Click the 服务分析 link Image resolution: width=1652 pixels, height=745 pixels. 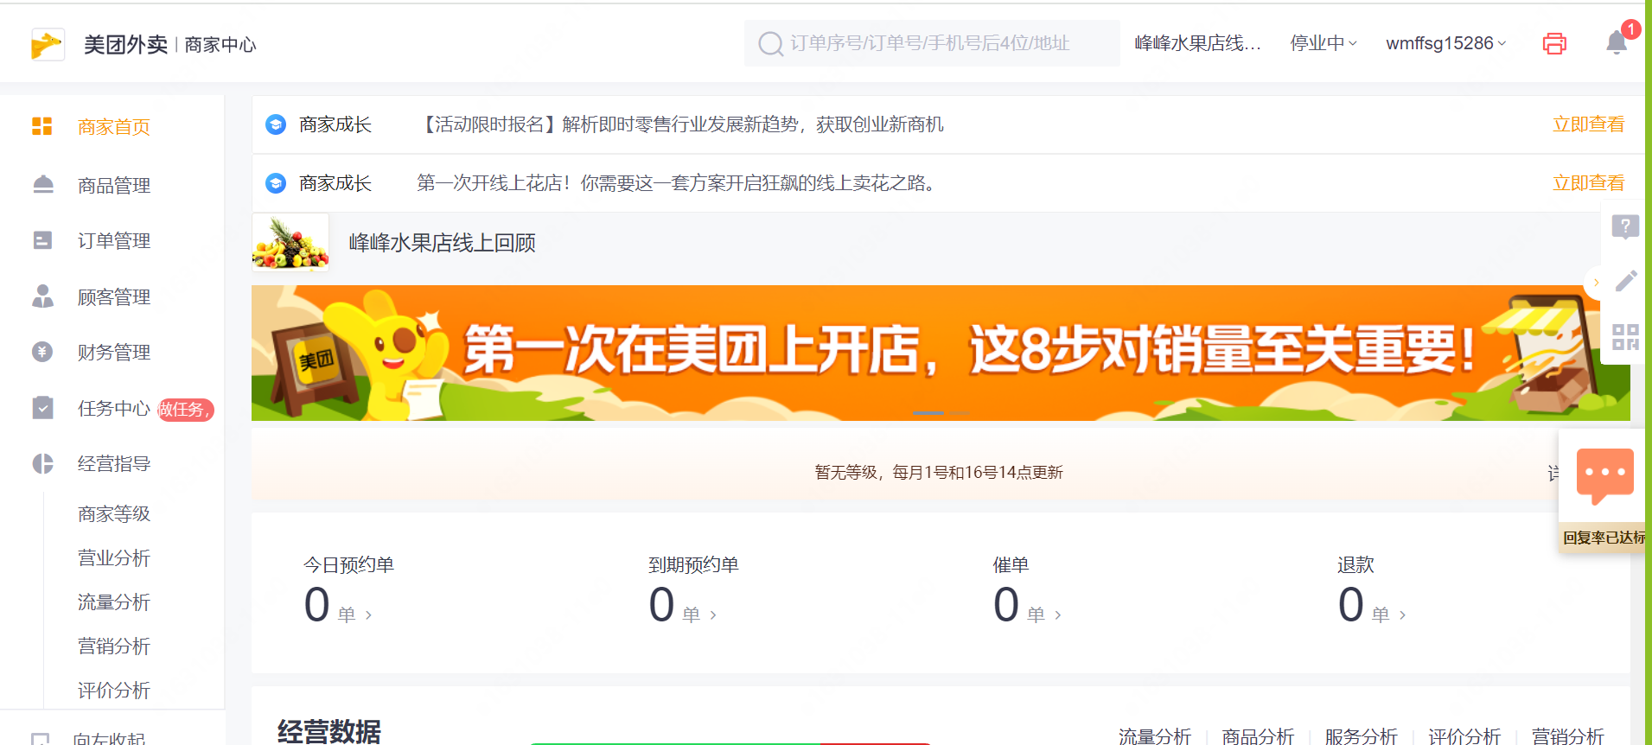(1361, 736)
